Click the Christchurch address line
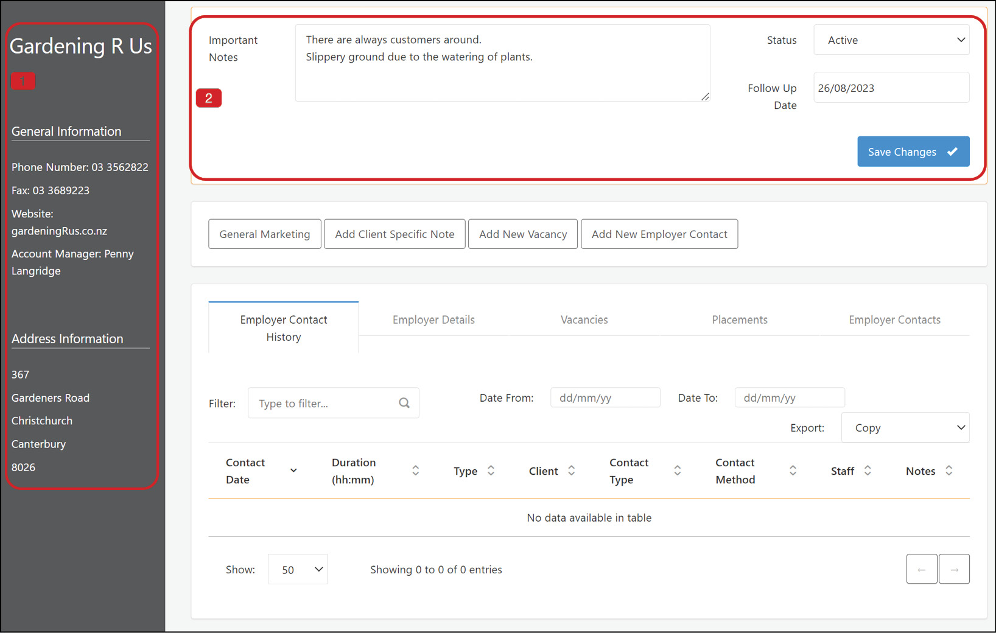The width and height of the screenshot is (996, 633). (42, 421)
